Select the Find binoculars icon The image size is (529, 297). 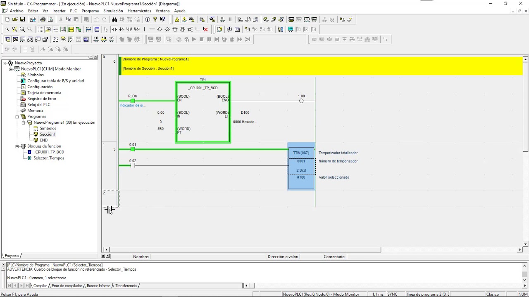(x=114, y=19)
